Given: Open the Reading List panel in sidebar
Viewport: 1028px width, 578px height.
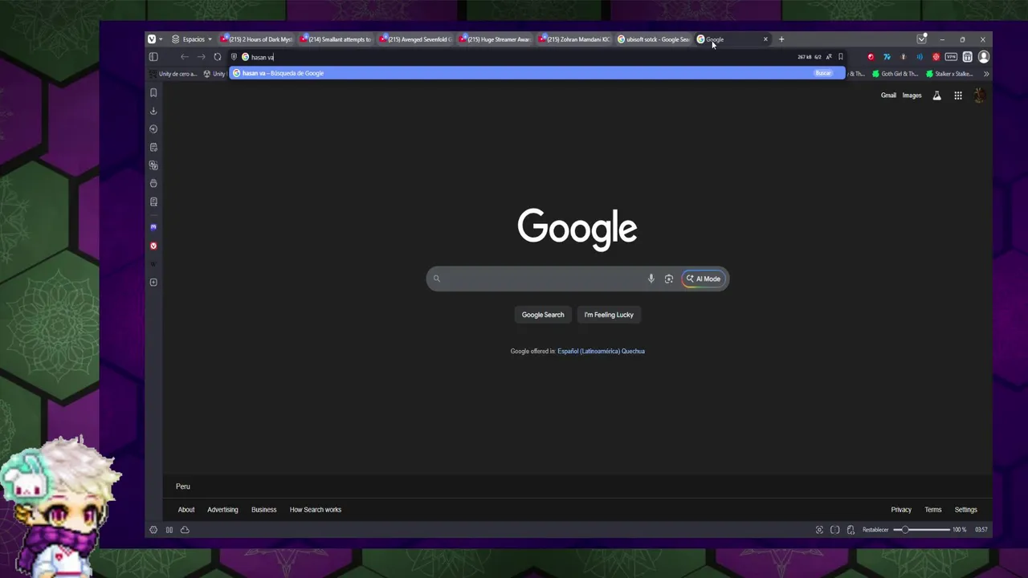Looking at the screenshot, I should tap(153, 201).
